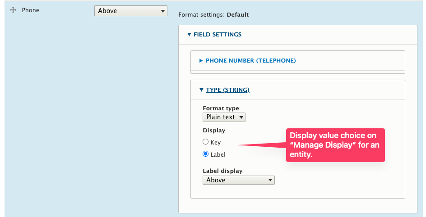Open the Format type dropdown
Image resolution: width=426 pixels, height=217 pixels.
[x=224, y=118]
